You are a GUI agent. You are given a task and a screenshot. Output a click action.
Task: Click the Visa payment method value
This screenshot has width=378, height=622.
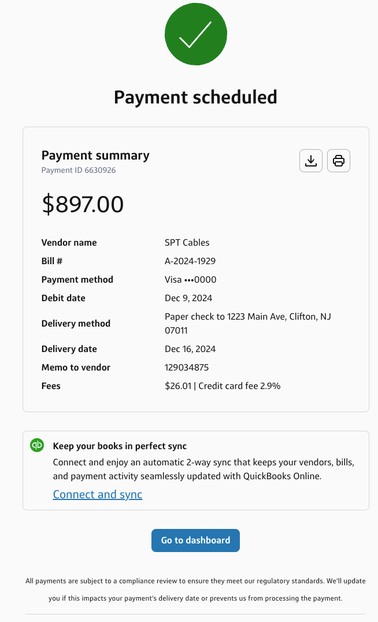[x=190, y=279]
